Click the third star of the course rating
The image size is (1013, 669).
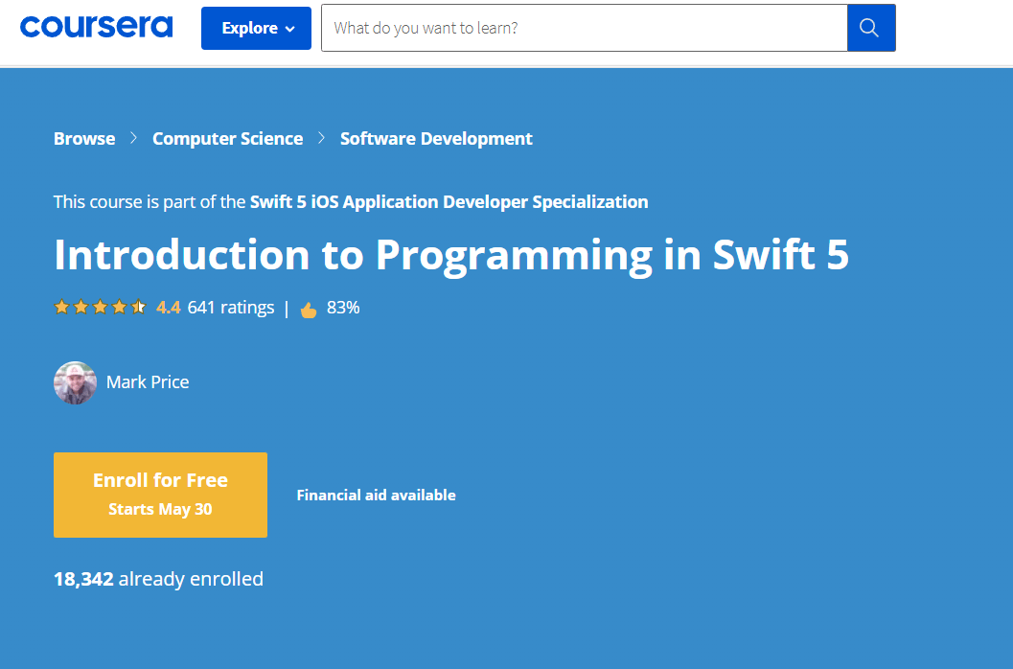point(100,307)
